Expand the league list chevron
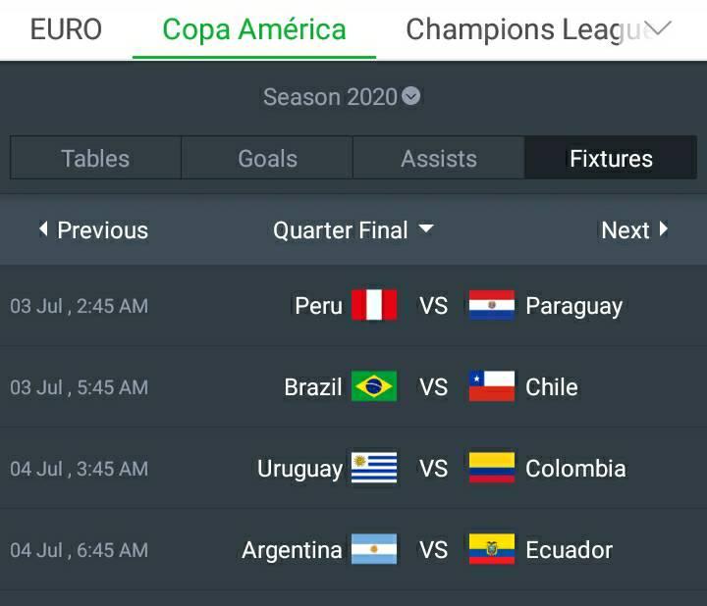707x606 pixels. point(659,28)
